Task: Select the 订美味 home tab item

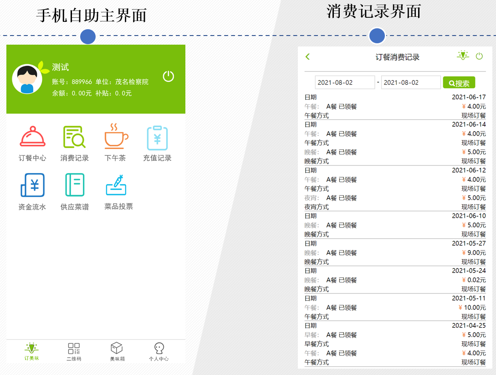Action: point(31,352)
